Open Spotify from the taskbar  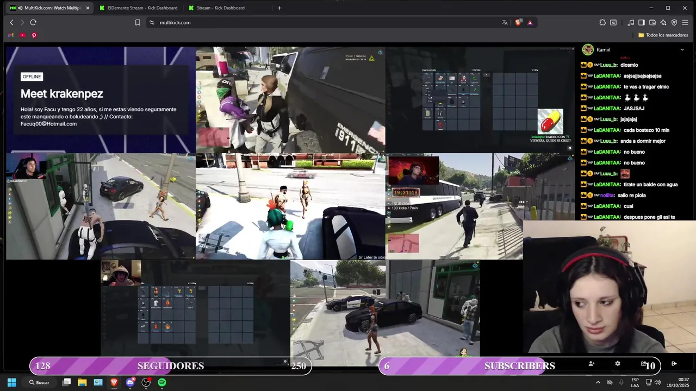[x=162, y=382]
